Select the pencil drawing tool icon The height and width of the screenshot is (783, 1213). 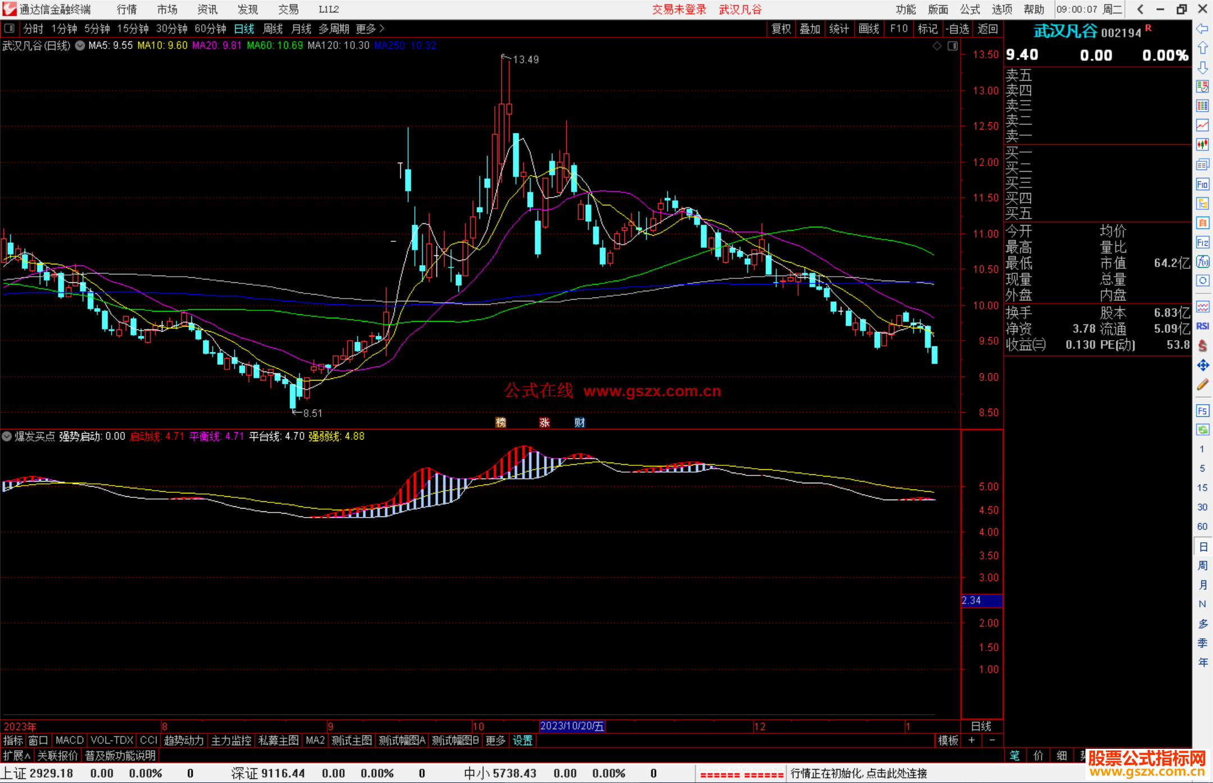(x=1202, y=385)
